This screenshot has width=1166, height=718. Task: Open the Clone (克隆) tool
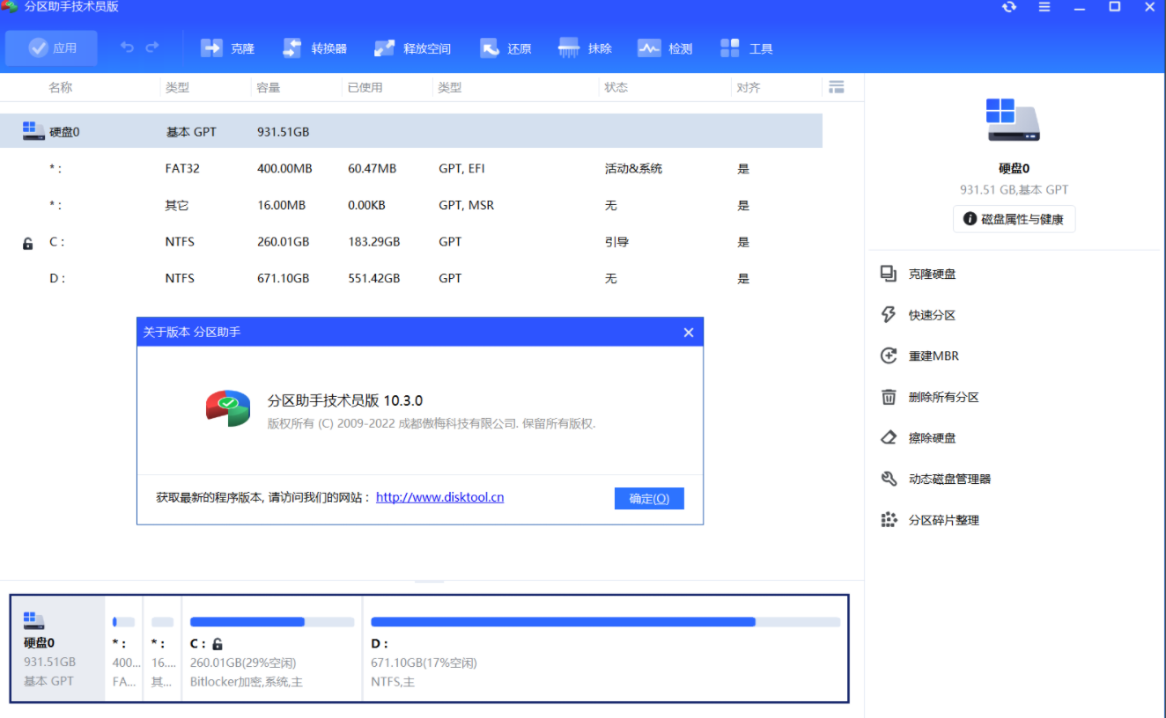(x=227, y=48)
